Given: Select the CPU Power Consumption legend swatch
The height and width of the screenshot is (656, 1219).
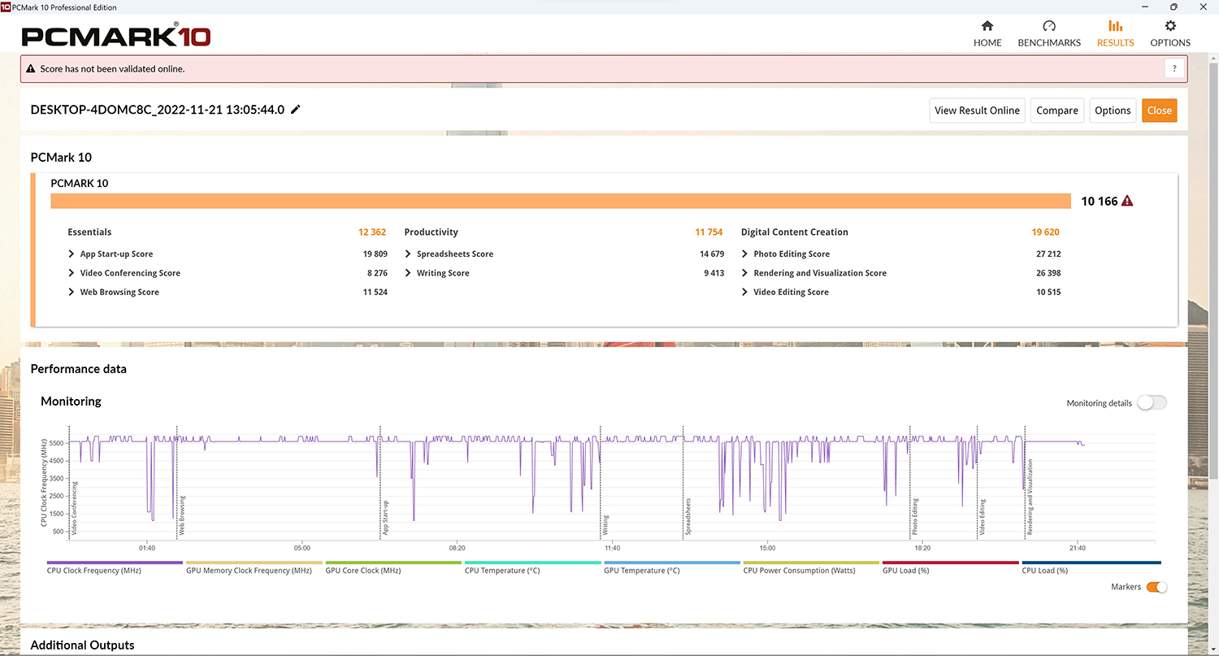Looking at the screenshot, I should tap(811, 563).
